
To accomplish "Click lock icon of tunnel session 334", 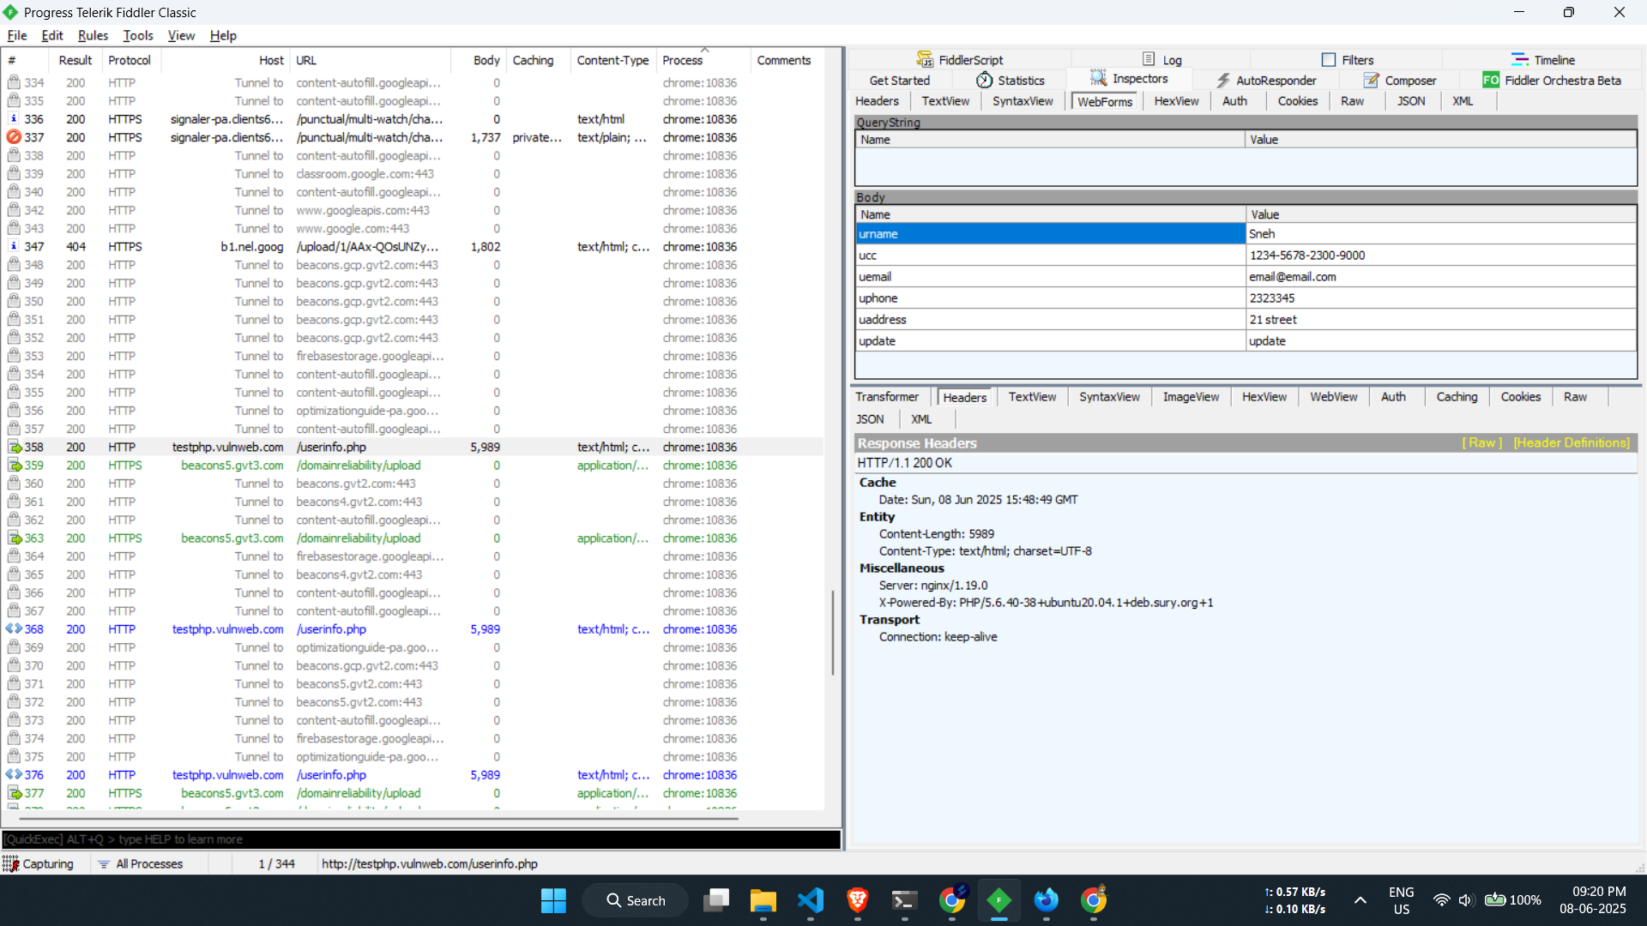I will point(14,82).
